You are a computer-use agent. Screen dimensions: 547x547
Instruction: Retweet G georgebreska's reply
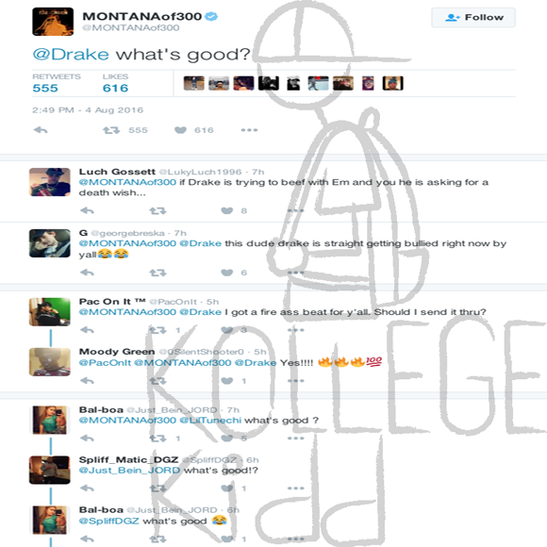coord(157,273)
